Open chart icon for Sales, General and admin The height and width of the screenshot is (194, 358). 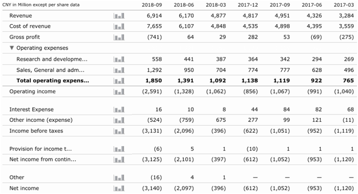point(119,70)
